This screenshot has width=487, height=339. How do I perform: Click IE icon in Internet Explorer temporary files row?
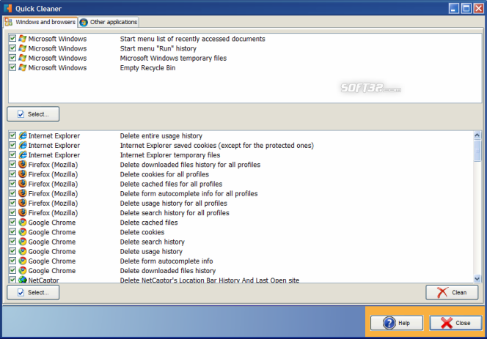(22, 154)
